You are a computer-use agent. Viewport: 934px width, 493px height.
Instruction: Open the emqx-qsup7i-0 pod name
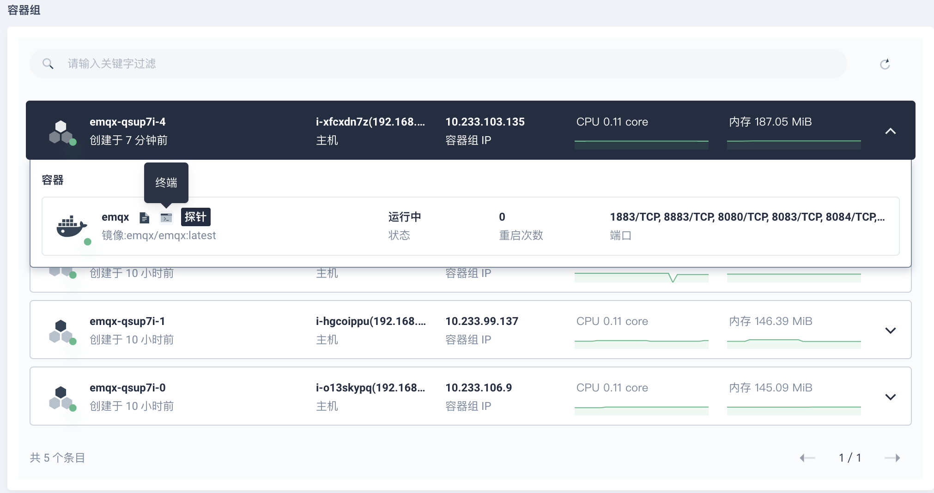click(x=127, y=388)
